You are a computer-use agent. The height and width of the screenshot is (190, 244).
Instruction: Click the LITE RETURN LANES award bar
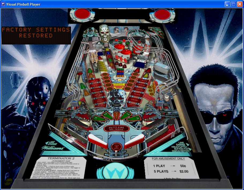click(98, 95)
